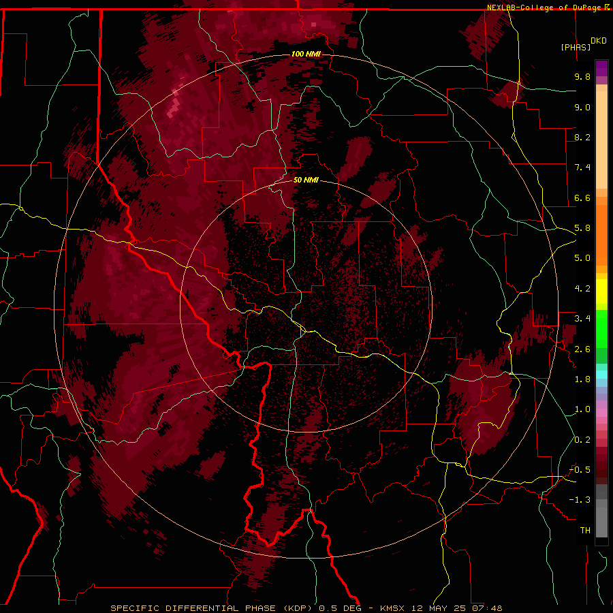Click the 6.6 scale value
613x613 pixels.
[582, 198]
